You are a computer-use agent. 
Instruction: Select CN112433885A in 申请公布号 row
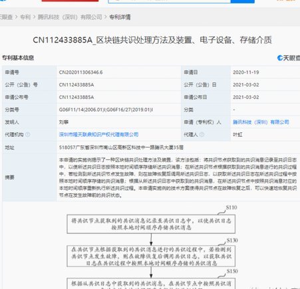[x=76, y=97]
